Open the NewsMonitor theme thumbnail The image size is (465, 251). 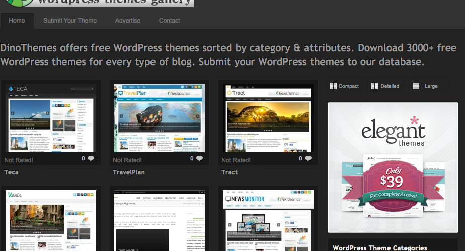(x=268, y=220)
